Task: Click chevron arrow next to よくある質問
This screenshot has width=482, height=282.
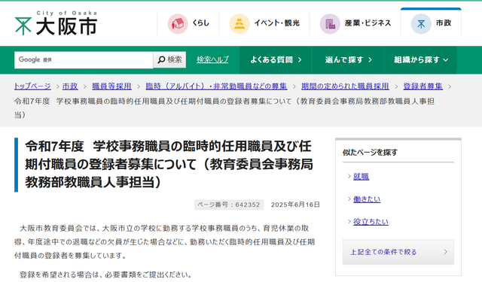Action: [x=300, y=60]
